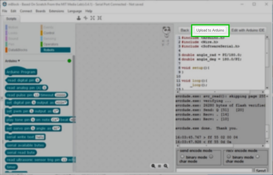Click the timeout value in read pulse block
The height and width of the screenshot is (175, 273).
(x=60, y=95)
